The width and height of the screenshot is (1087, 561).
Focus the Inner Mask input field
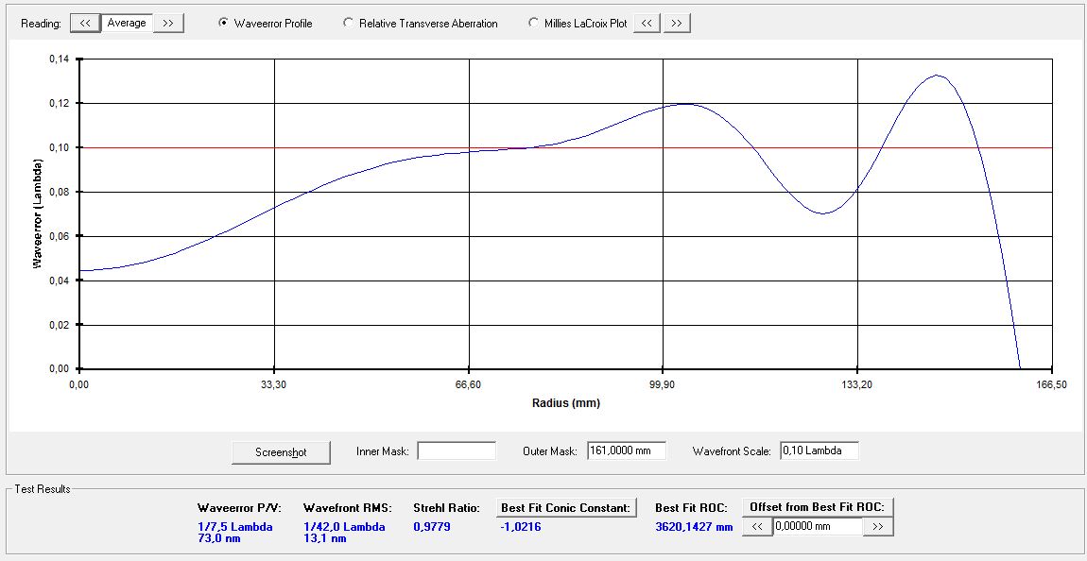[457, 450]
